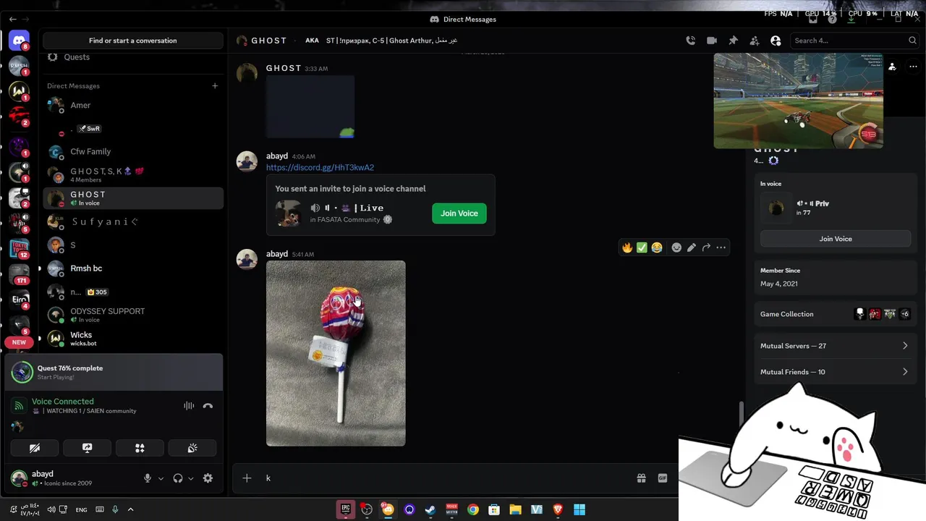Open abayd user status panel
The image size is (926, 521).
72,478
